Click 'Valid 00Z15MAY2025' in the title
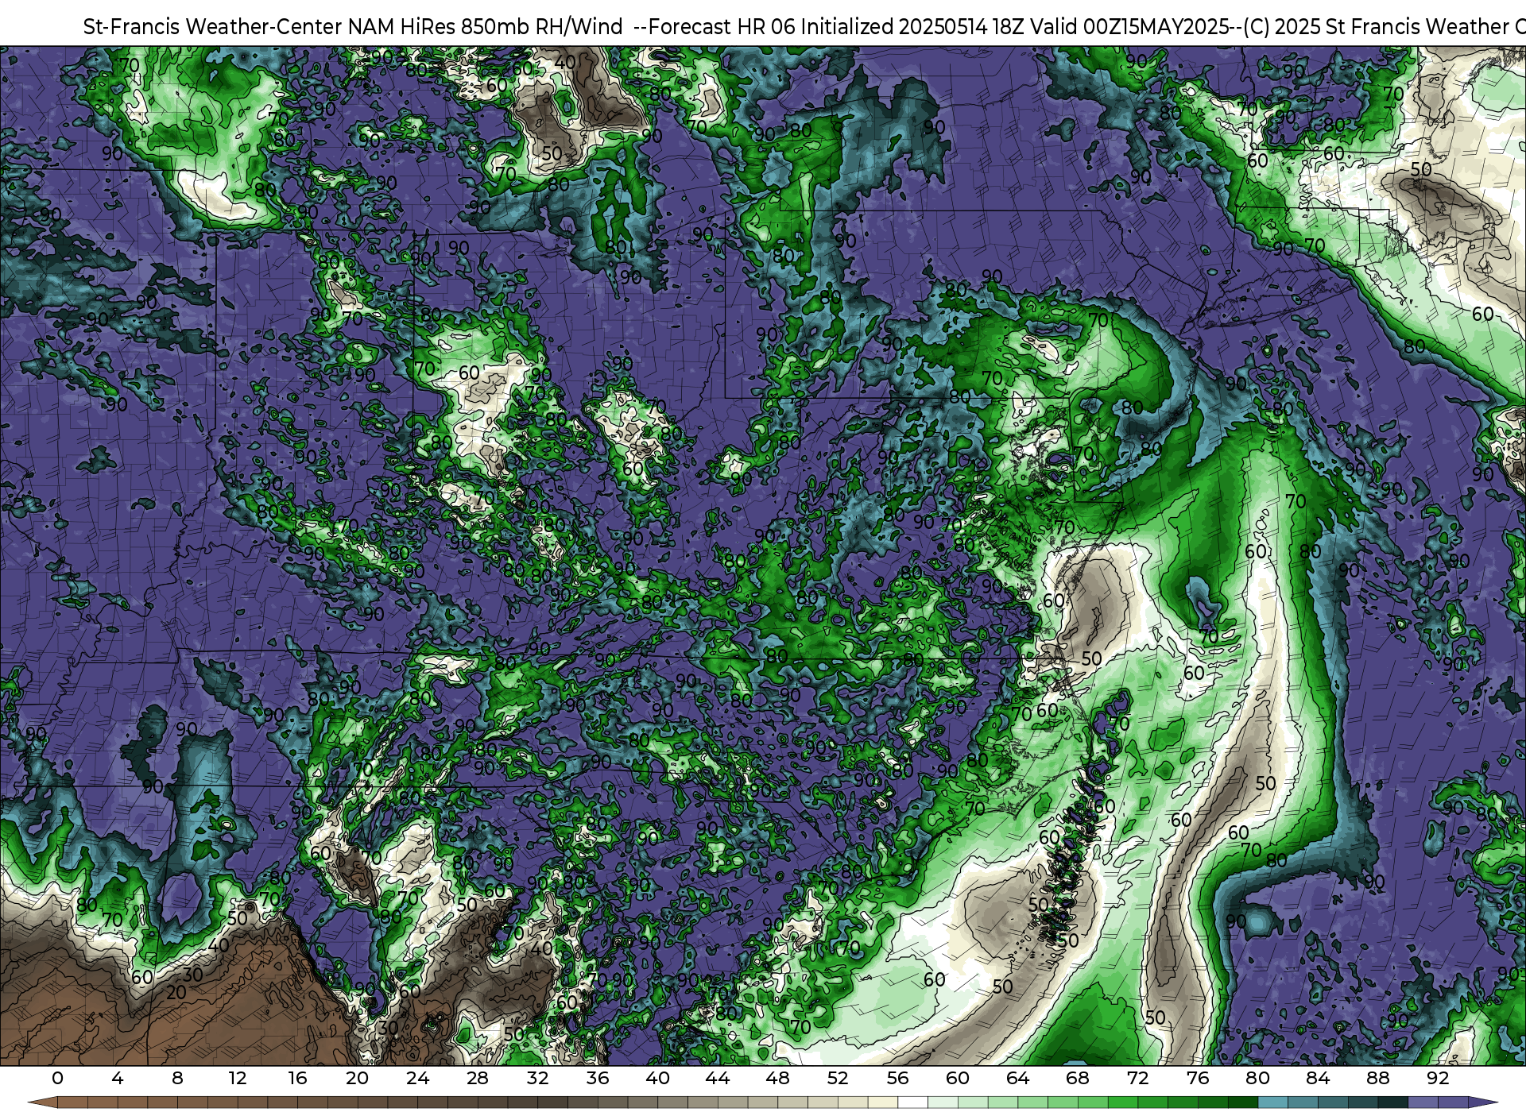Viewport: 1526px width, 1112px height. [x=1131, y=27]
